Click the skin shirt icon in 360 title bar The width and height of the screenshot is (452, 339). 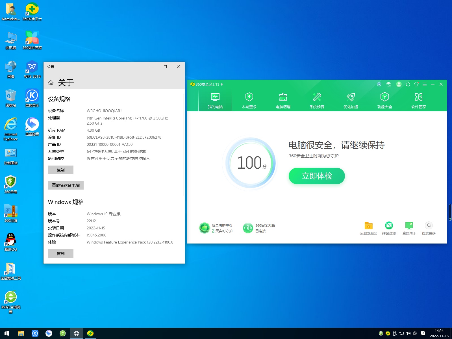(x=416, y=84)
